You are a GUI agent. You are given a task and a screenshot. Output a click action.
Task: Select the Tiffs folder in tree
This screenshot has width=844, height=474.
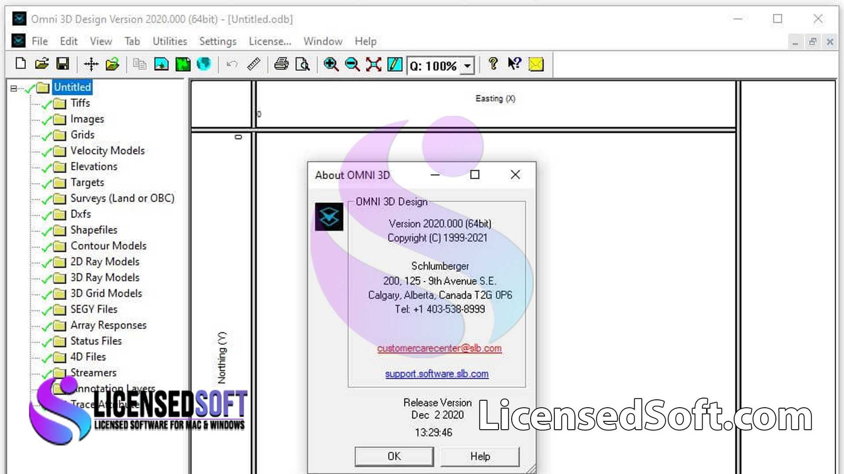click(80, 103)
